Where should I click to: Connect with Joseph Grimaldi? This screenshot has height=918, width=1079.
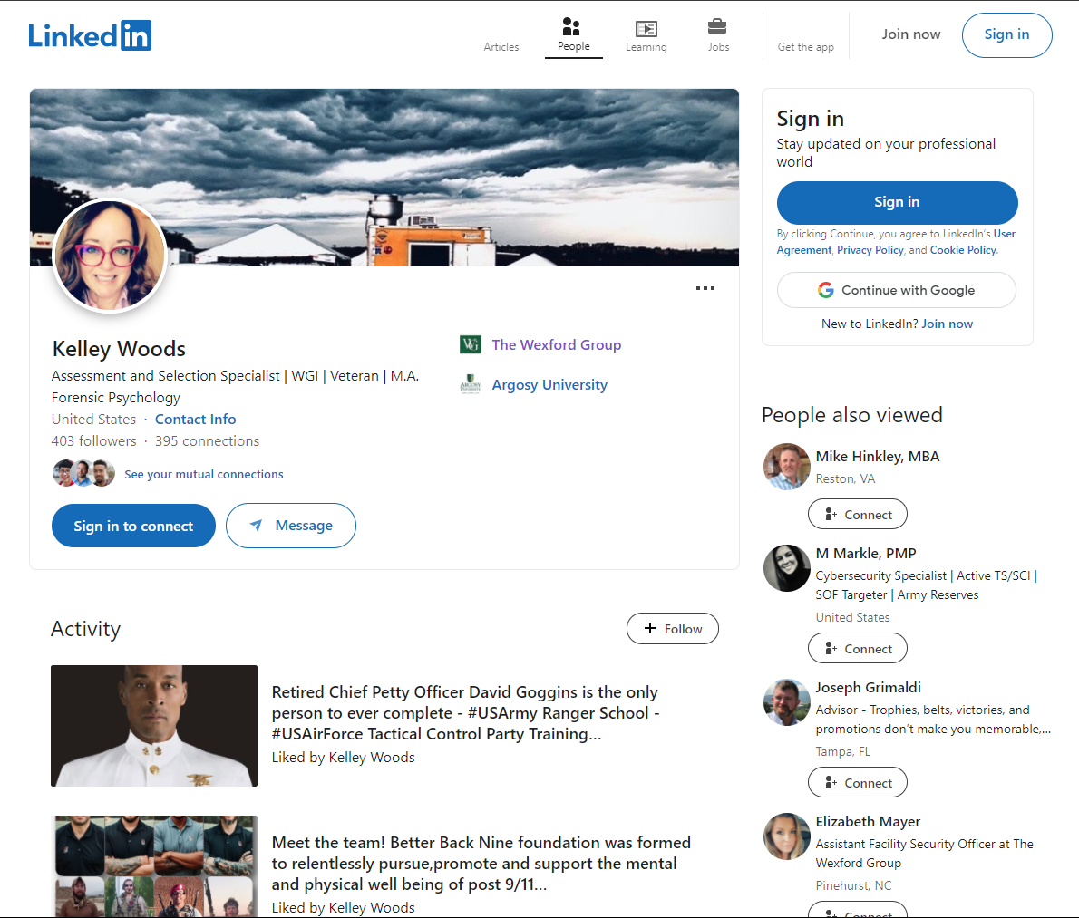858,783
